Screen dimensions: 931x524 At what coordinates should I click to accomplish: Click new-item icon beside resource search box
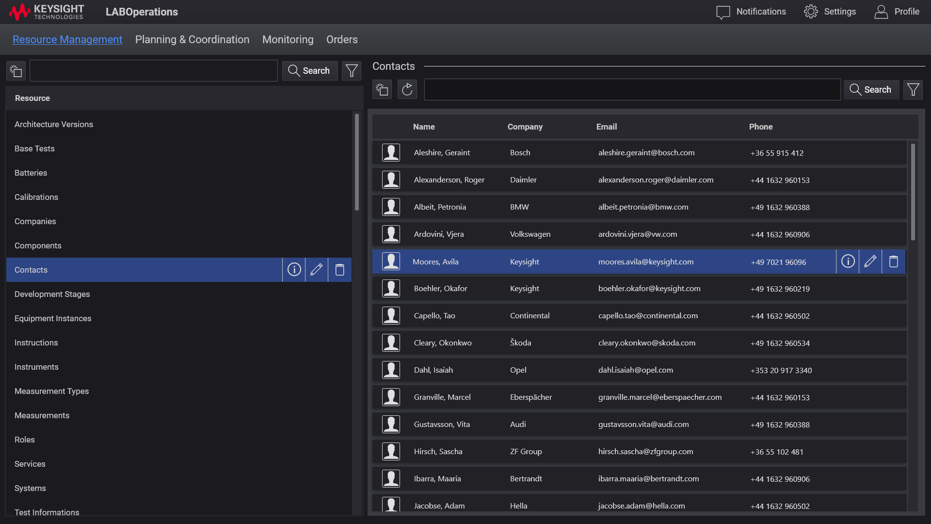click(x=16, y=71)
